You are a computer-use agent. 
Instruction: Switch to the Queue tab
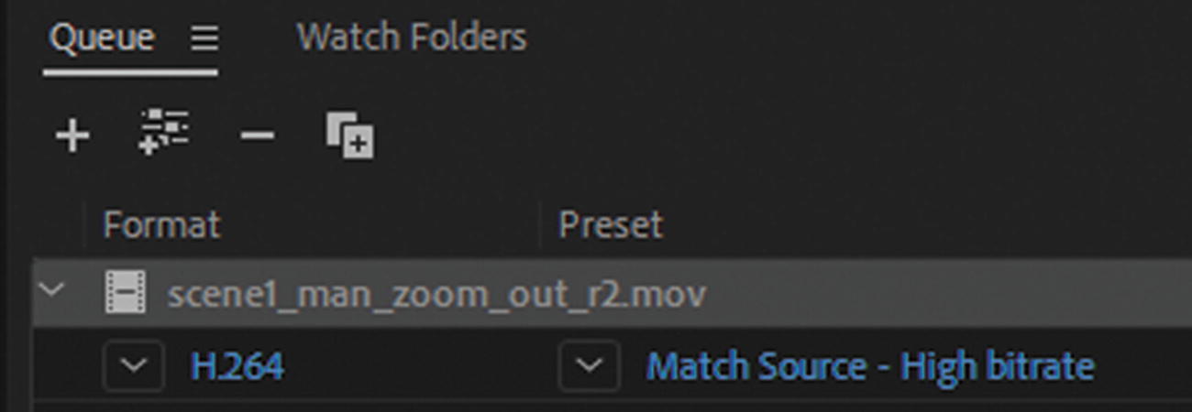[x=102, y=38]
